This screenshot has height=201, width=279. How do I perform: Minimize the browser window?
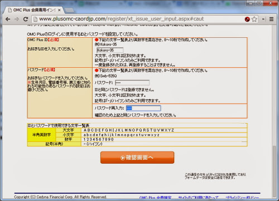(x=251, y=3)
